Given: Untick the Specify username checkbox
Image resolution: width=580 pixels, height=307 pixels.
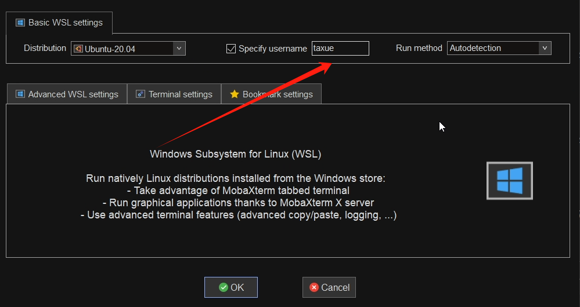Looking at the screenshot, I should click(231, 48).
